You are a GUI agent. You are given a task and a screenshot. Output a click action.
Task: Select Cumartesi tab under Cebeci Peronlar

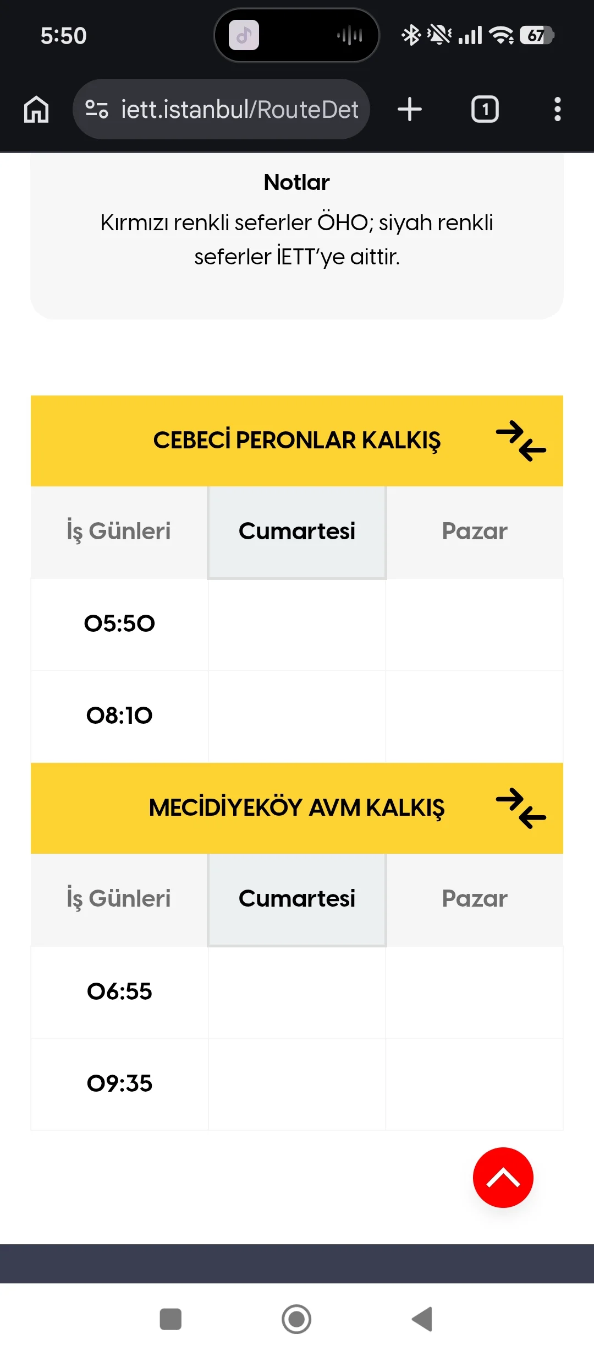[297, 532]
